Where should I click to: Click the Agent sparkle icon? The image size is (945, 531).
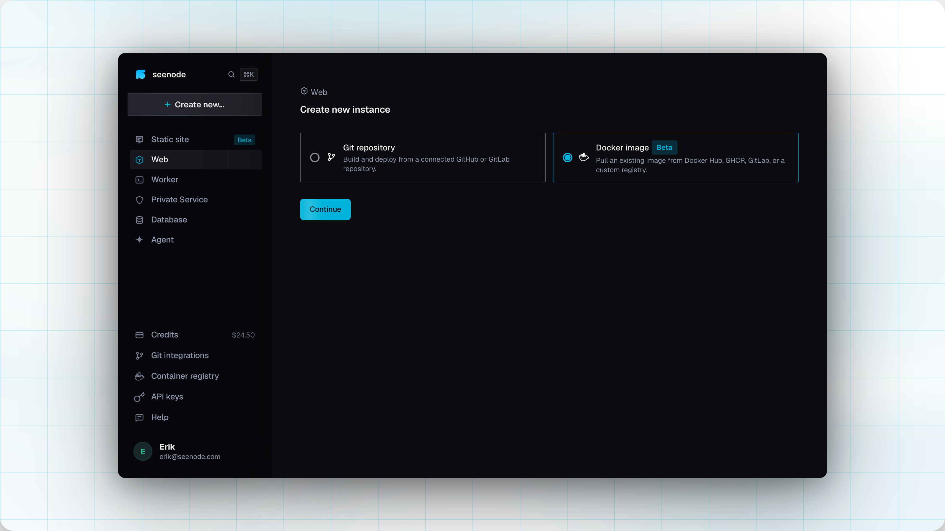(139, 240)
